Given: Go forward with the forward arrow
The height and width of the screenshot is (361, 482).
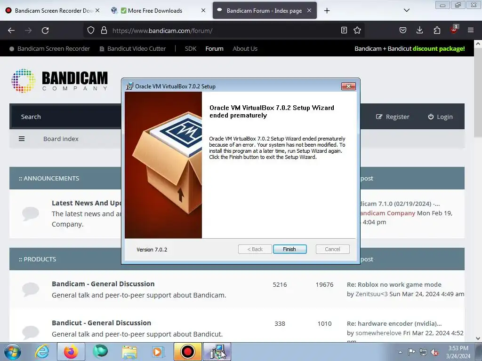Looking at the screenshot, I should (28, 31).
